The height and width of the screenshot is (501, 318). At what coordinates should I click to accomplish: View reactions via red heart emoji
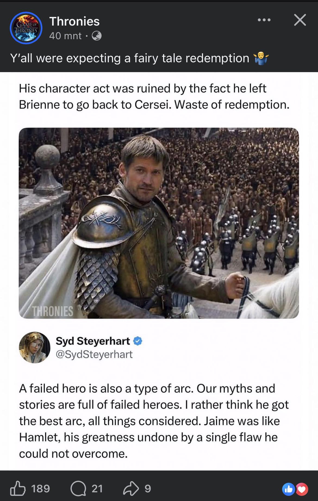[x=302, y=489]
